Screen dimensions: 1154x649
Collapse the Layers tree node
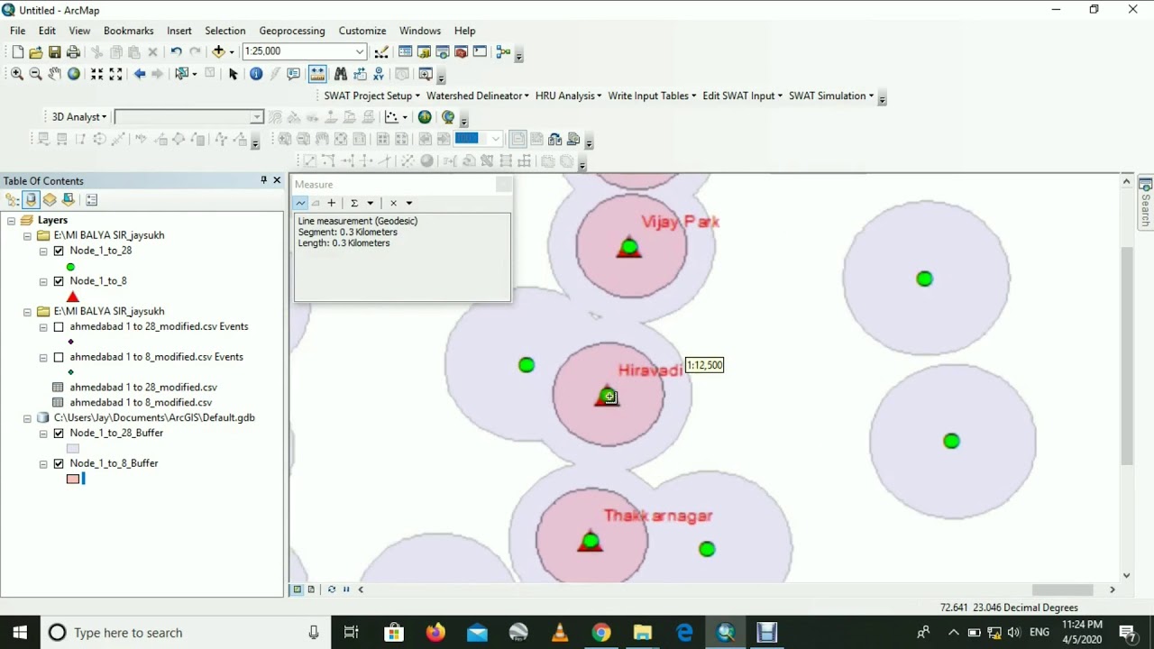[12, 221]
